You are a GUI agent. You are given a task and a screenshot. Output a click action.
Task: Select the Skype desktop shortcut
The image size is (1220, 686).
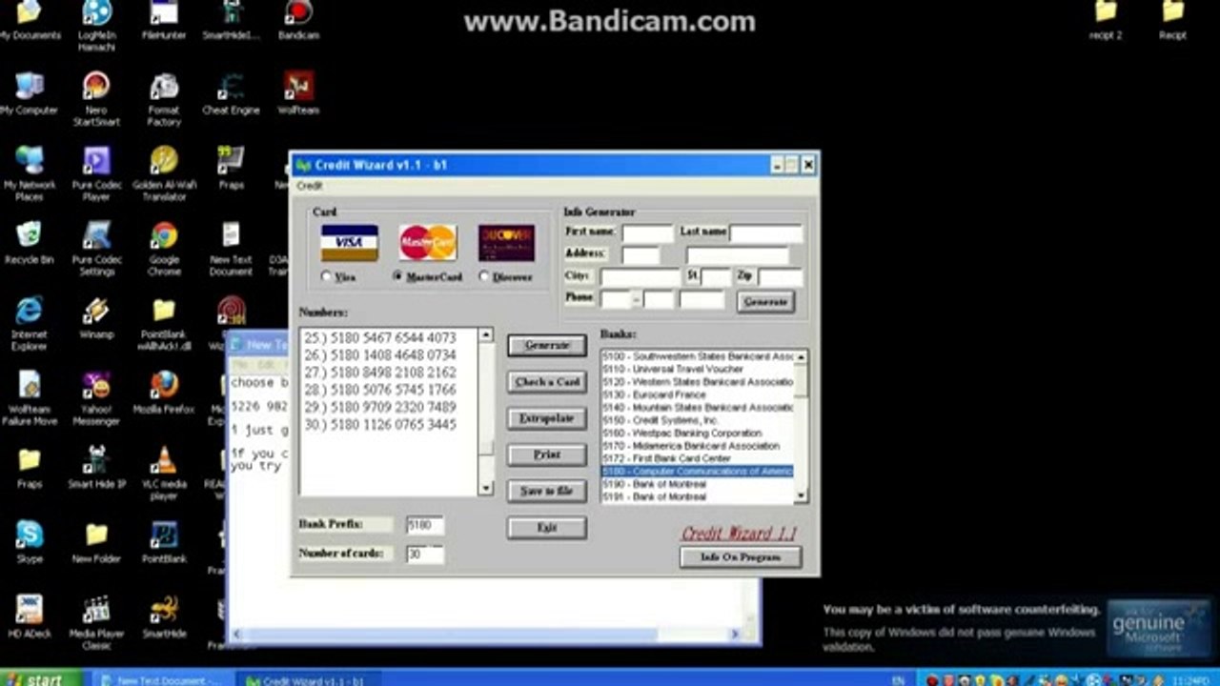point(29,541)
